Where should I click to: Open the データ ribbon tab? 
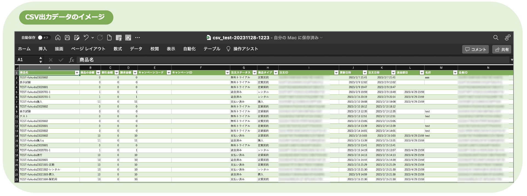coord(136,49)
